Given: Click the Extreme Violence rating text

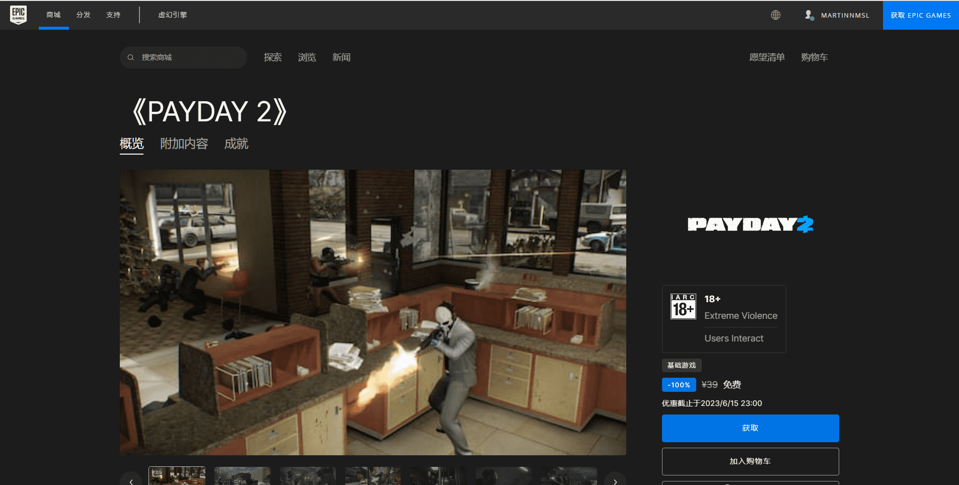Looking at the screenshot, I should pyautogui.click(x=741, y=316).
